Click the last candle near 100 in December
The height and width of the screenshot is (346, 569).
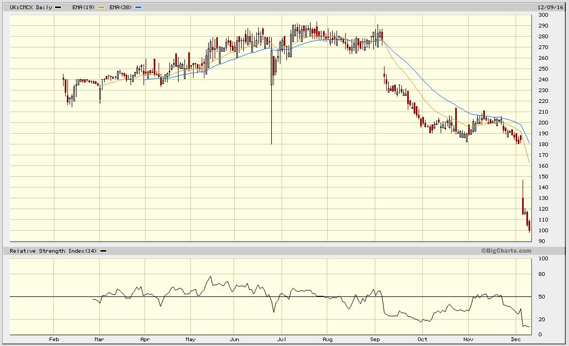click(530, 226)
